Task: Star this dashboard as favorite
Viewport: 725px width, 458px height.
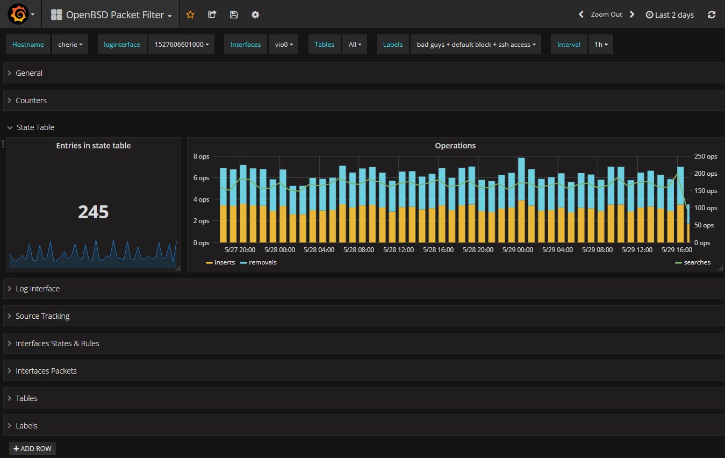Action: point(190,15)
